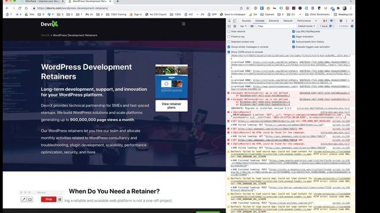Open the Reading List button

[343, 14]
